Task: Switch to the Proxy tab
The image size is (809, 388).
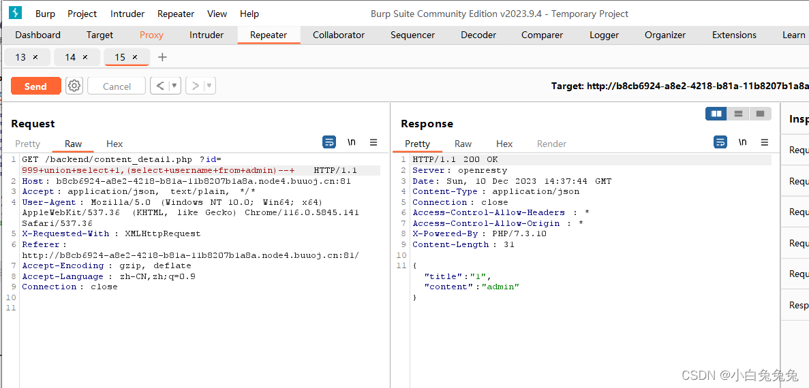Action: (151, 35)
